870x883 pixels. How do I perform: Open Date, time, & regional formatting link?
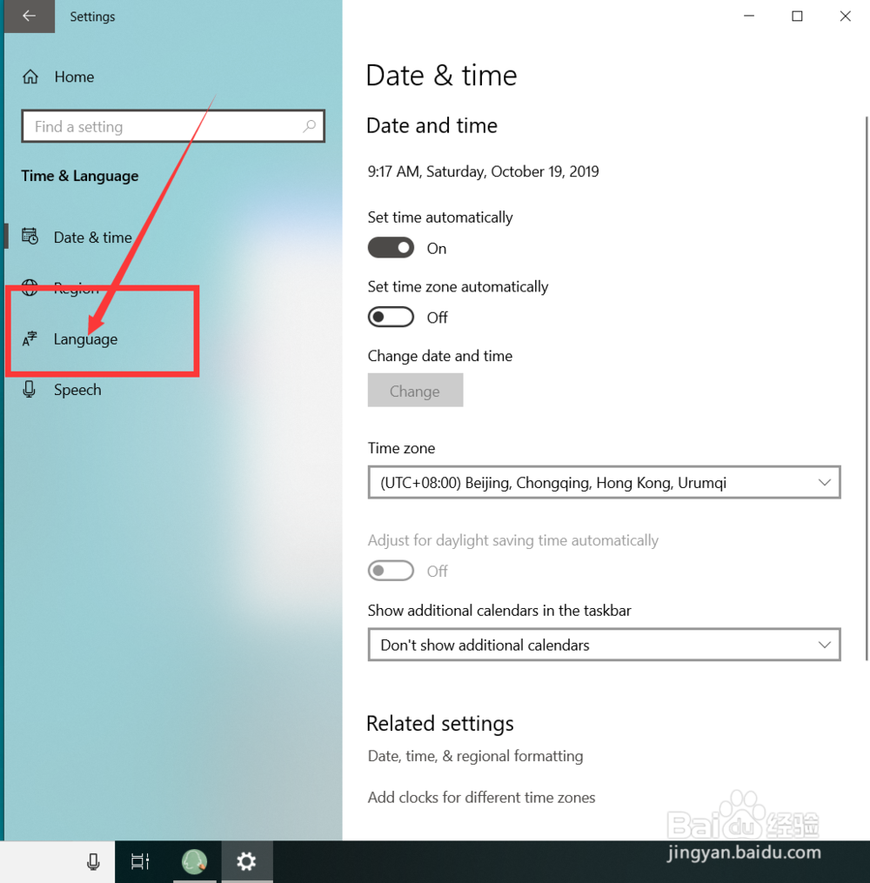coord(475,756)
